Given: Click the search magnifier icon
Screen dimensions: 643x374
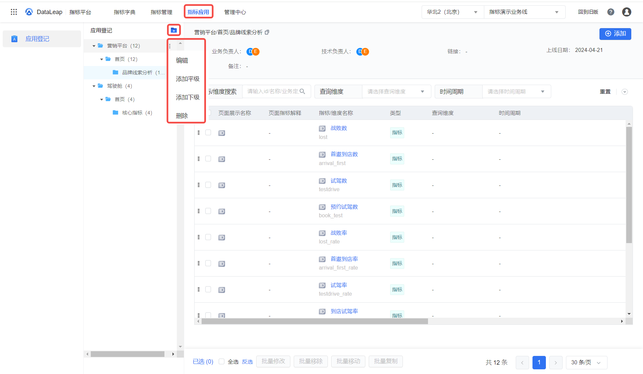Looking at the screenshot, I should (302, 91).
